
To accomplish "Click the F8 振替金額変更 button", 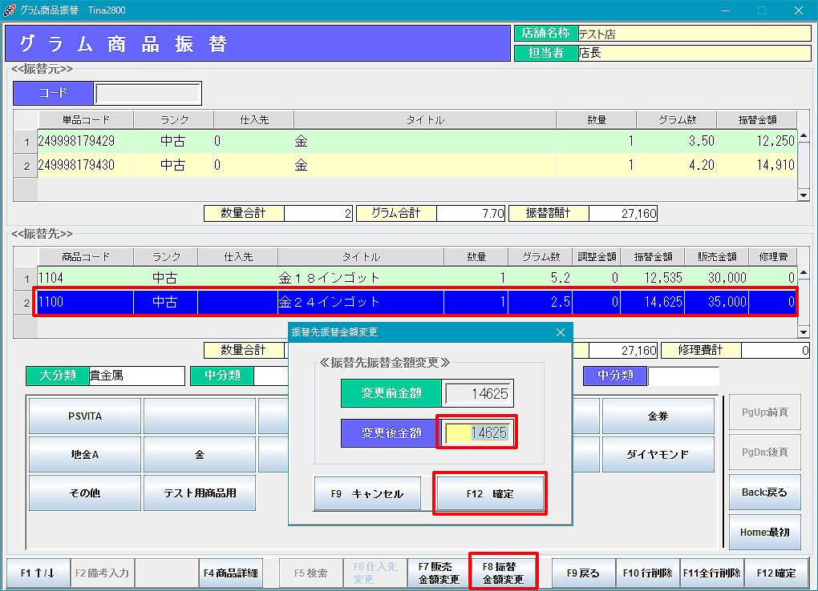I will click(503, 573).
